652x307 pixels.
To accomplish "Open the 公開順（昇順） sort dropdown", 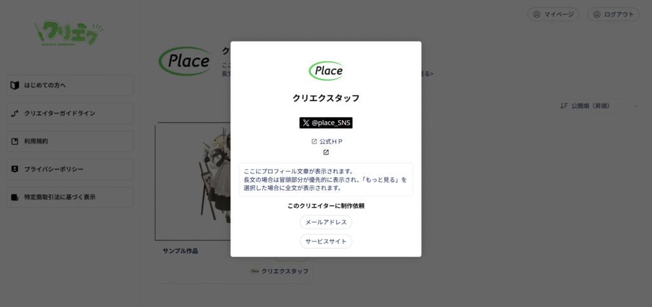I will (x=599, y=106).
